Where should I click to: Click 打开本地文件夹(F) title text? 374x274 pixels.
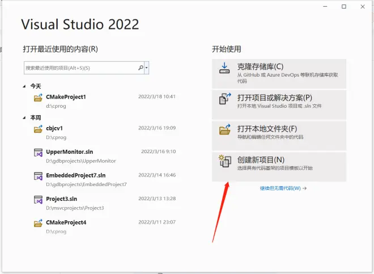(267, 129)
